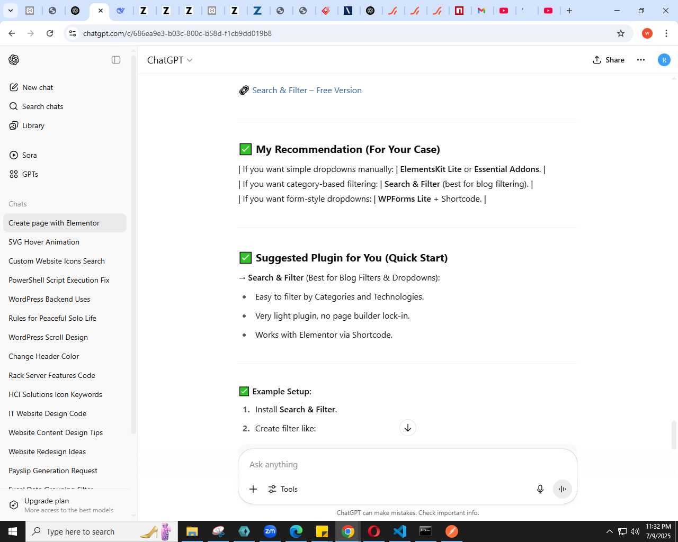
Task: Click Upgrade plan in the sidebar
Action: (65, 505)
